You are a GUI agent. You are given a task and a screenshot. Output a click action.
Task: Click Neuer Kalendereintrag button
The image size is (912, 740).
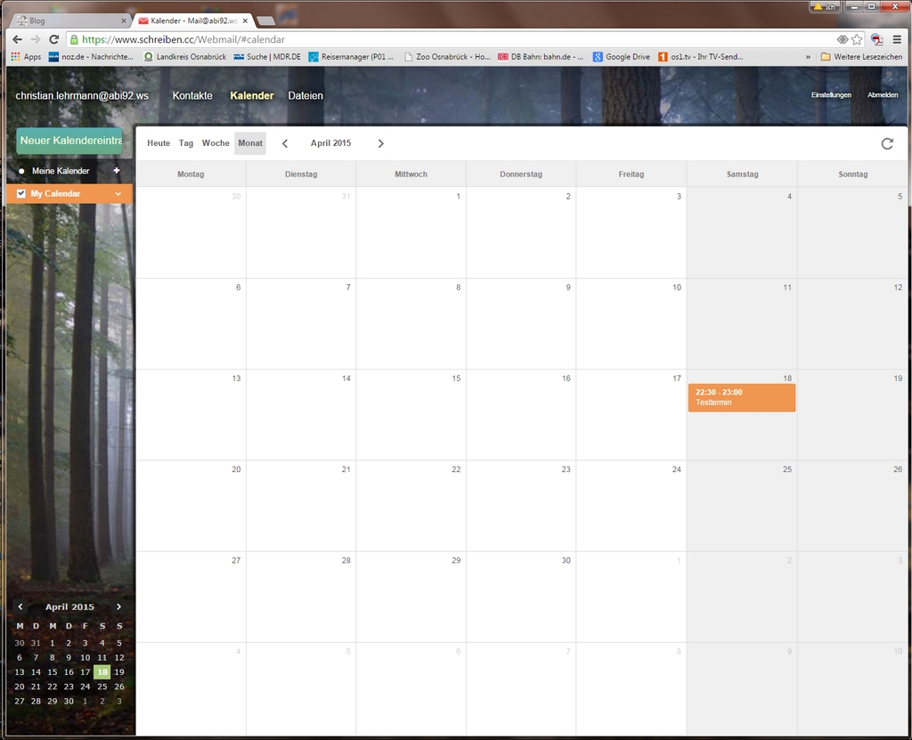69,141
